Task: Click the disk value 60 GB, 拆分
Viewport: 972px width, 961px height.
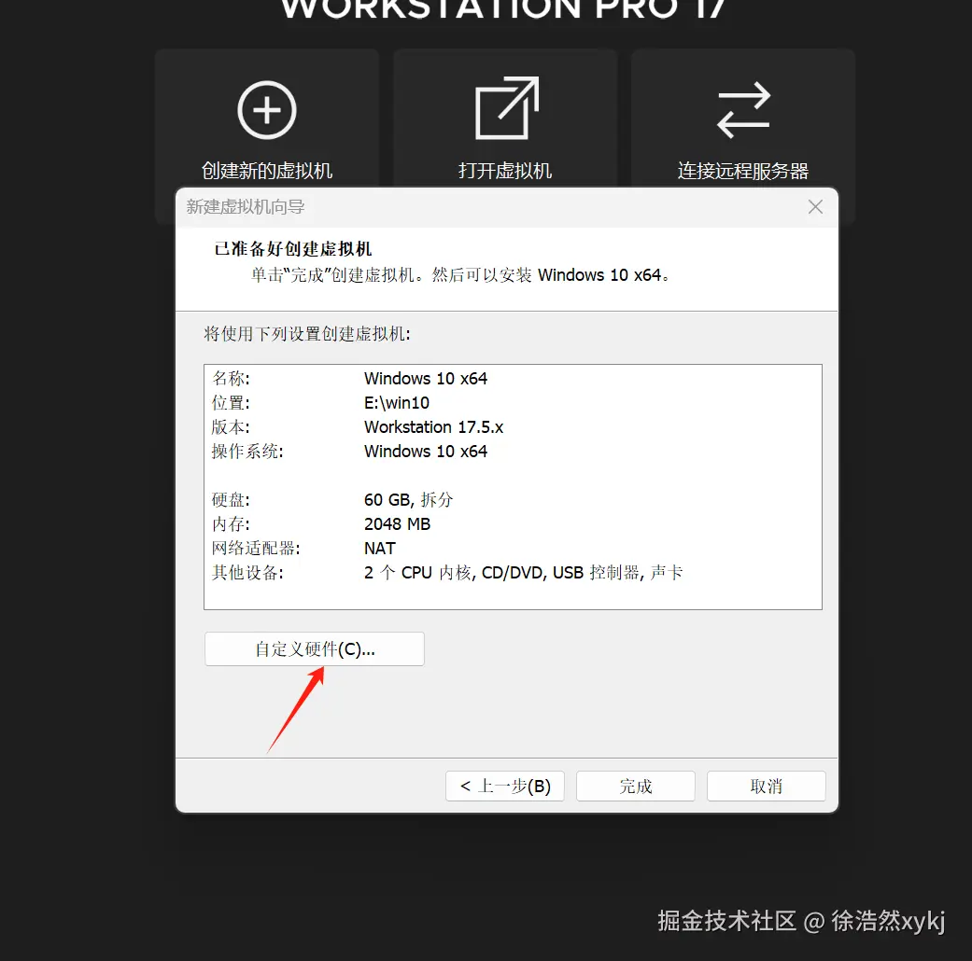Action: [409, 499]
